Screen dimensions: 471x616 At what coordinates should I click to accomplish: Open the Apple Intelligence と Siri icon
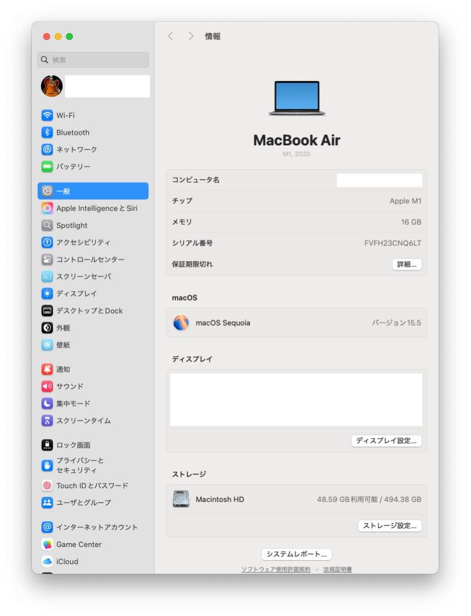[47, 208]
